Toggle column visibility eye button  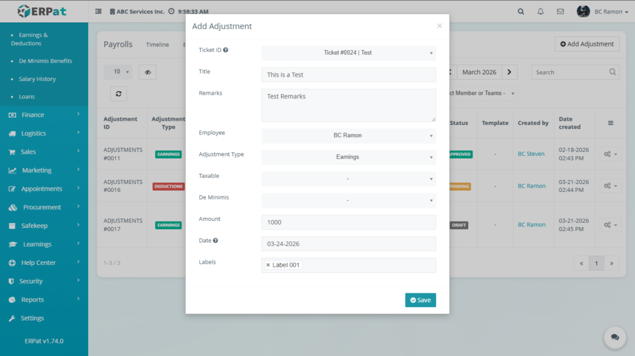click(148, 72)
